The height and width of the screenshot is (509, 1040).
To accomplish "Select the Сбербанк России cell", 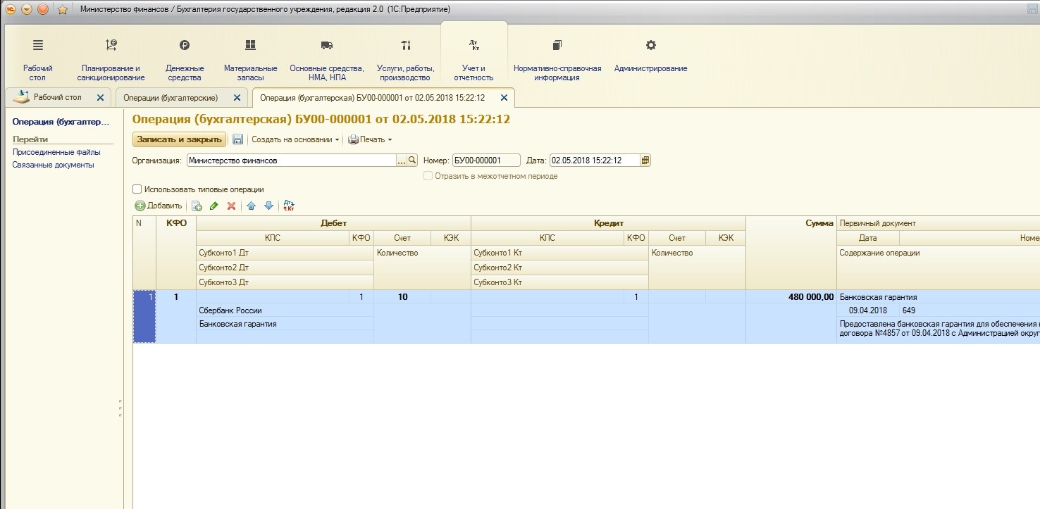I will [x=285, y=310].
